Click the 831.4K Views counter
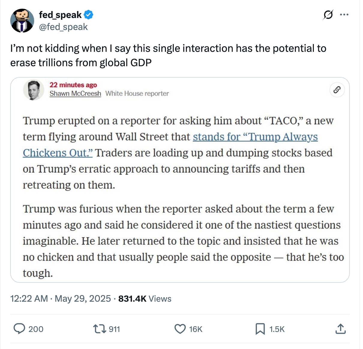Viewport: 363px width, 349px height. pos(145,299)
